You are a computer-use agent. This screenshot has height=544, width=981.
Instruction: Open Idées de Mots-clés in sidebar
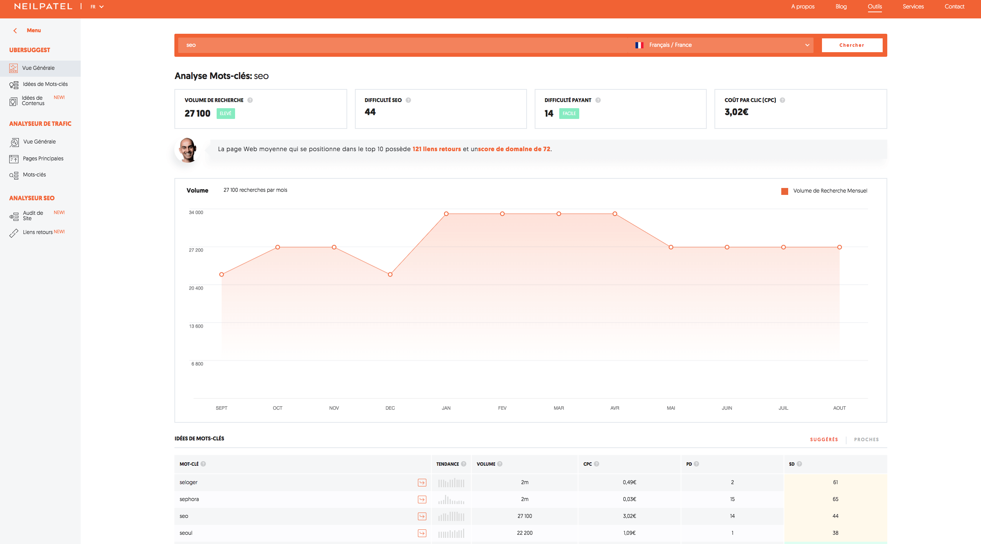pos(45,84)
